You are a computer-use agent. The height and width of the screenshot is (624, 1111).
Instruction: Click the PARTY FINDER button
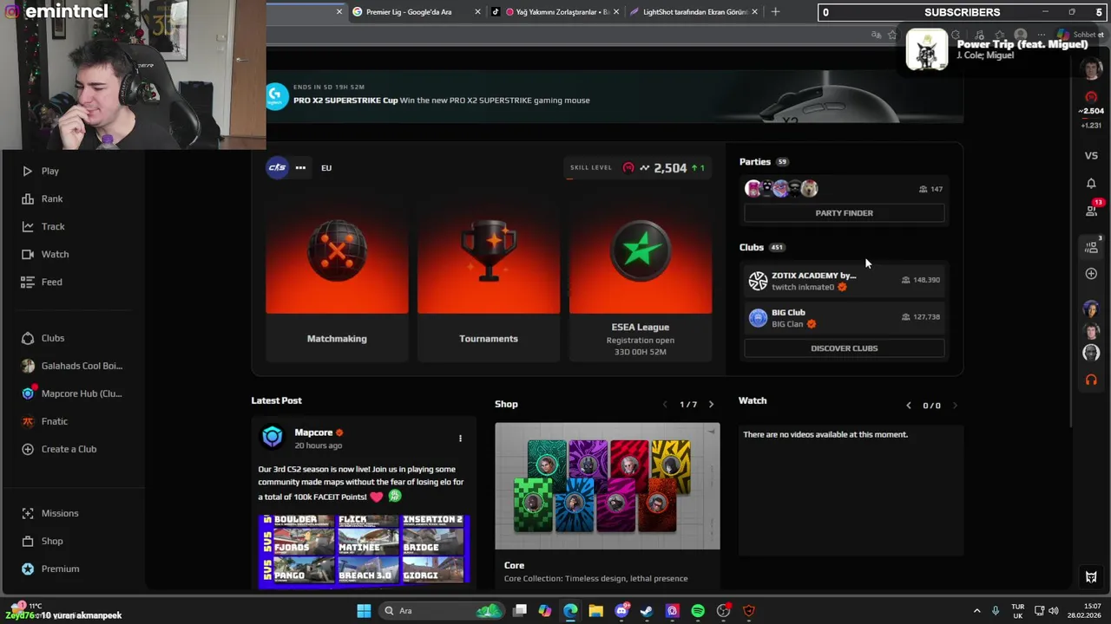(x=844, y=213)
